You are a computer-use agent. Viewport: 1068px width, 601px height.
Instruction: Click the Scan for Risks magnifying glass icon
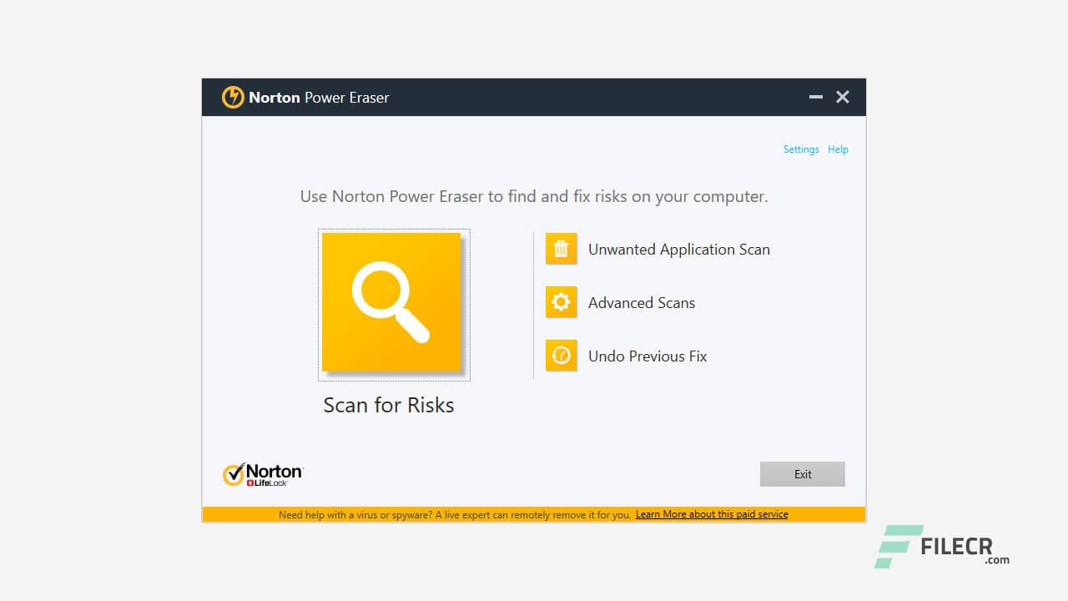(x=393, y=303)
